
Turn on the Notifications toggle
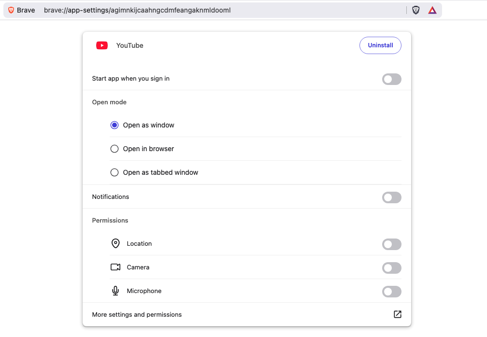pyautogui.click(x=392, y=197)
